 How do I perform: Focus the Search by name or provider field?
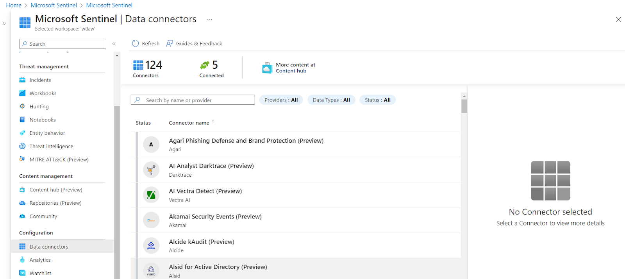[198, 100]
